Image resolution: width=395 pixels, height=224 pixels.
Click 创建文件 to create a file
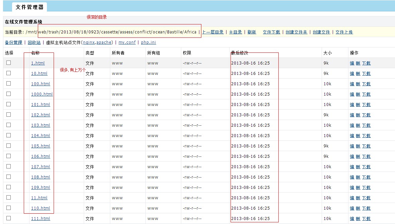pyautogui.click(x=321, y=32)
